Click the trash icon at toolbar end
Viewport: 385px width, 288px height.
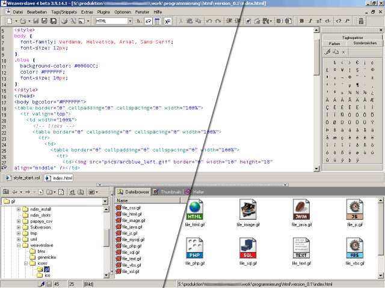(x=361, y=21)
